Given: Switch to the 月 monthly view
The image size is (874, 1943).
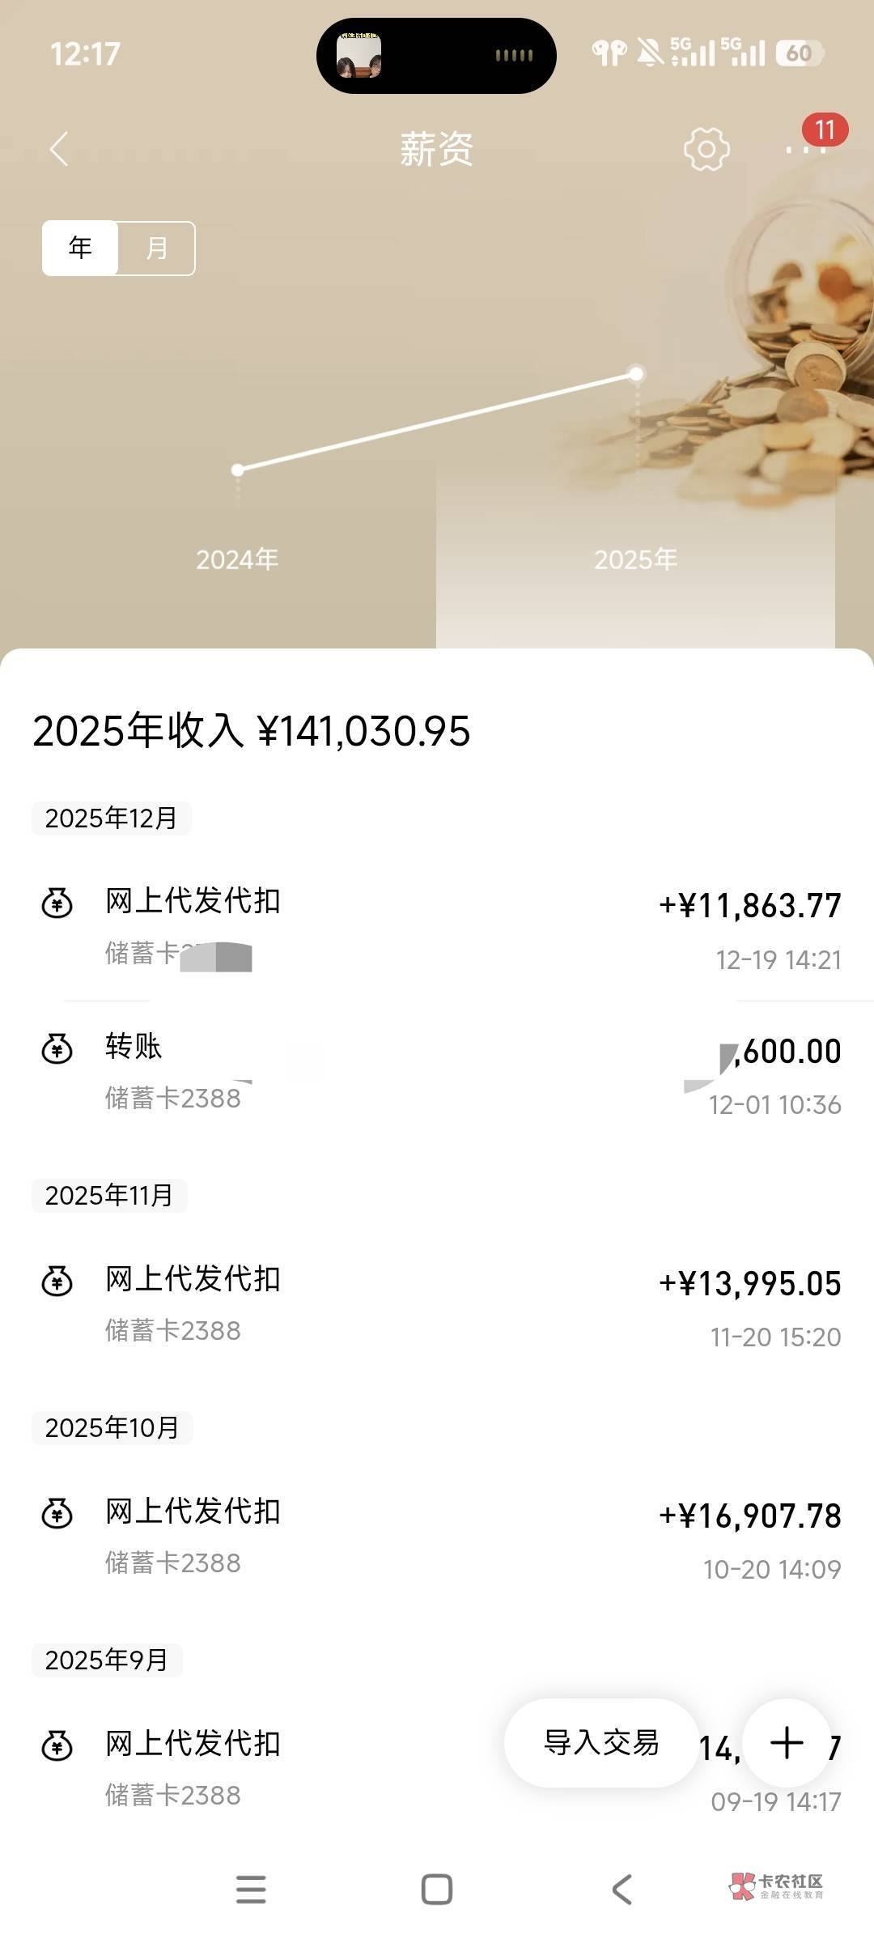Looking at the screenshot, I should (x=157, y=248).
